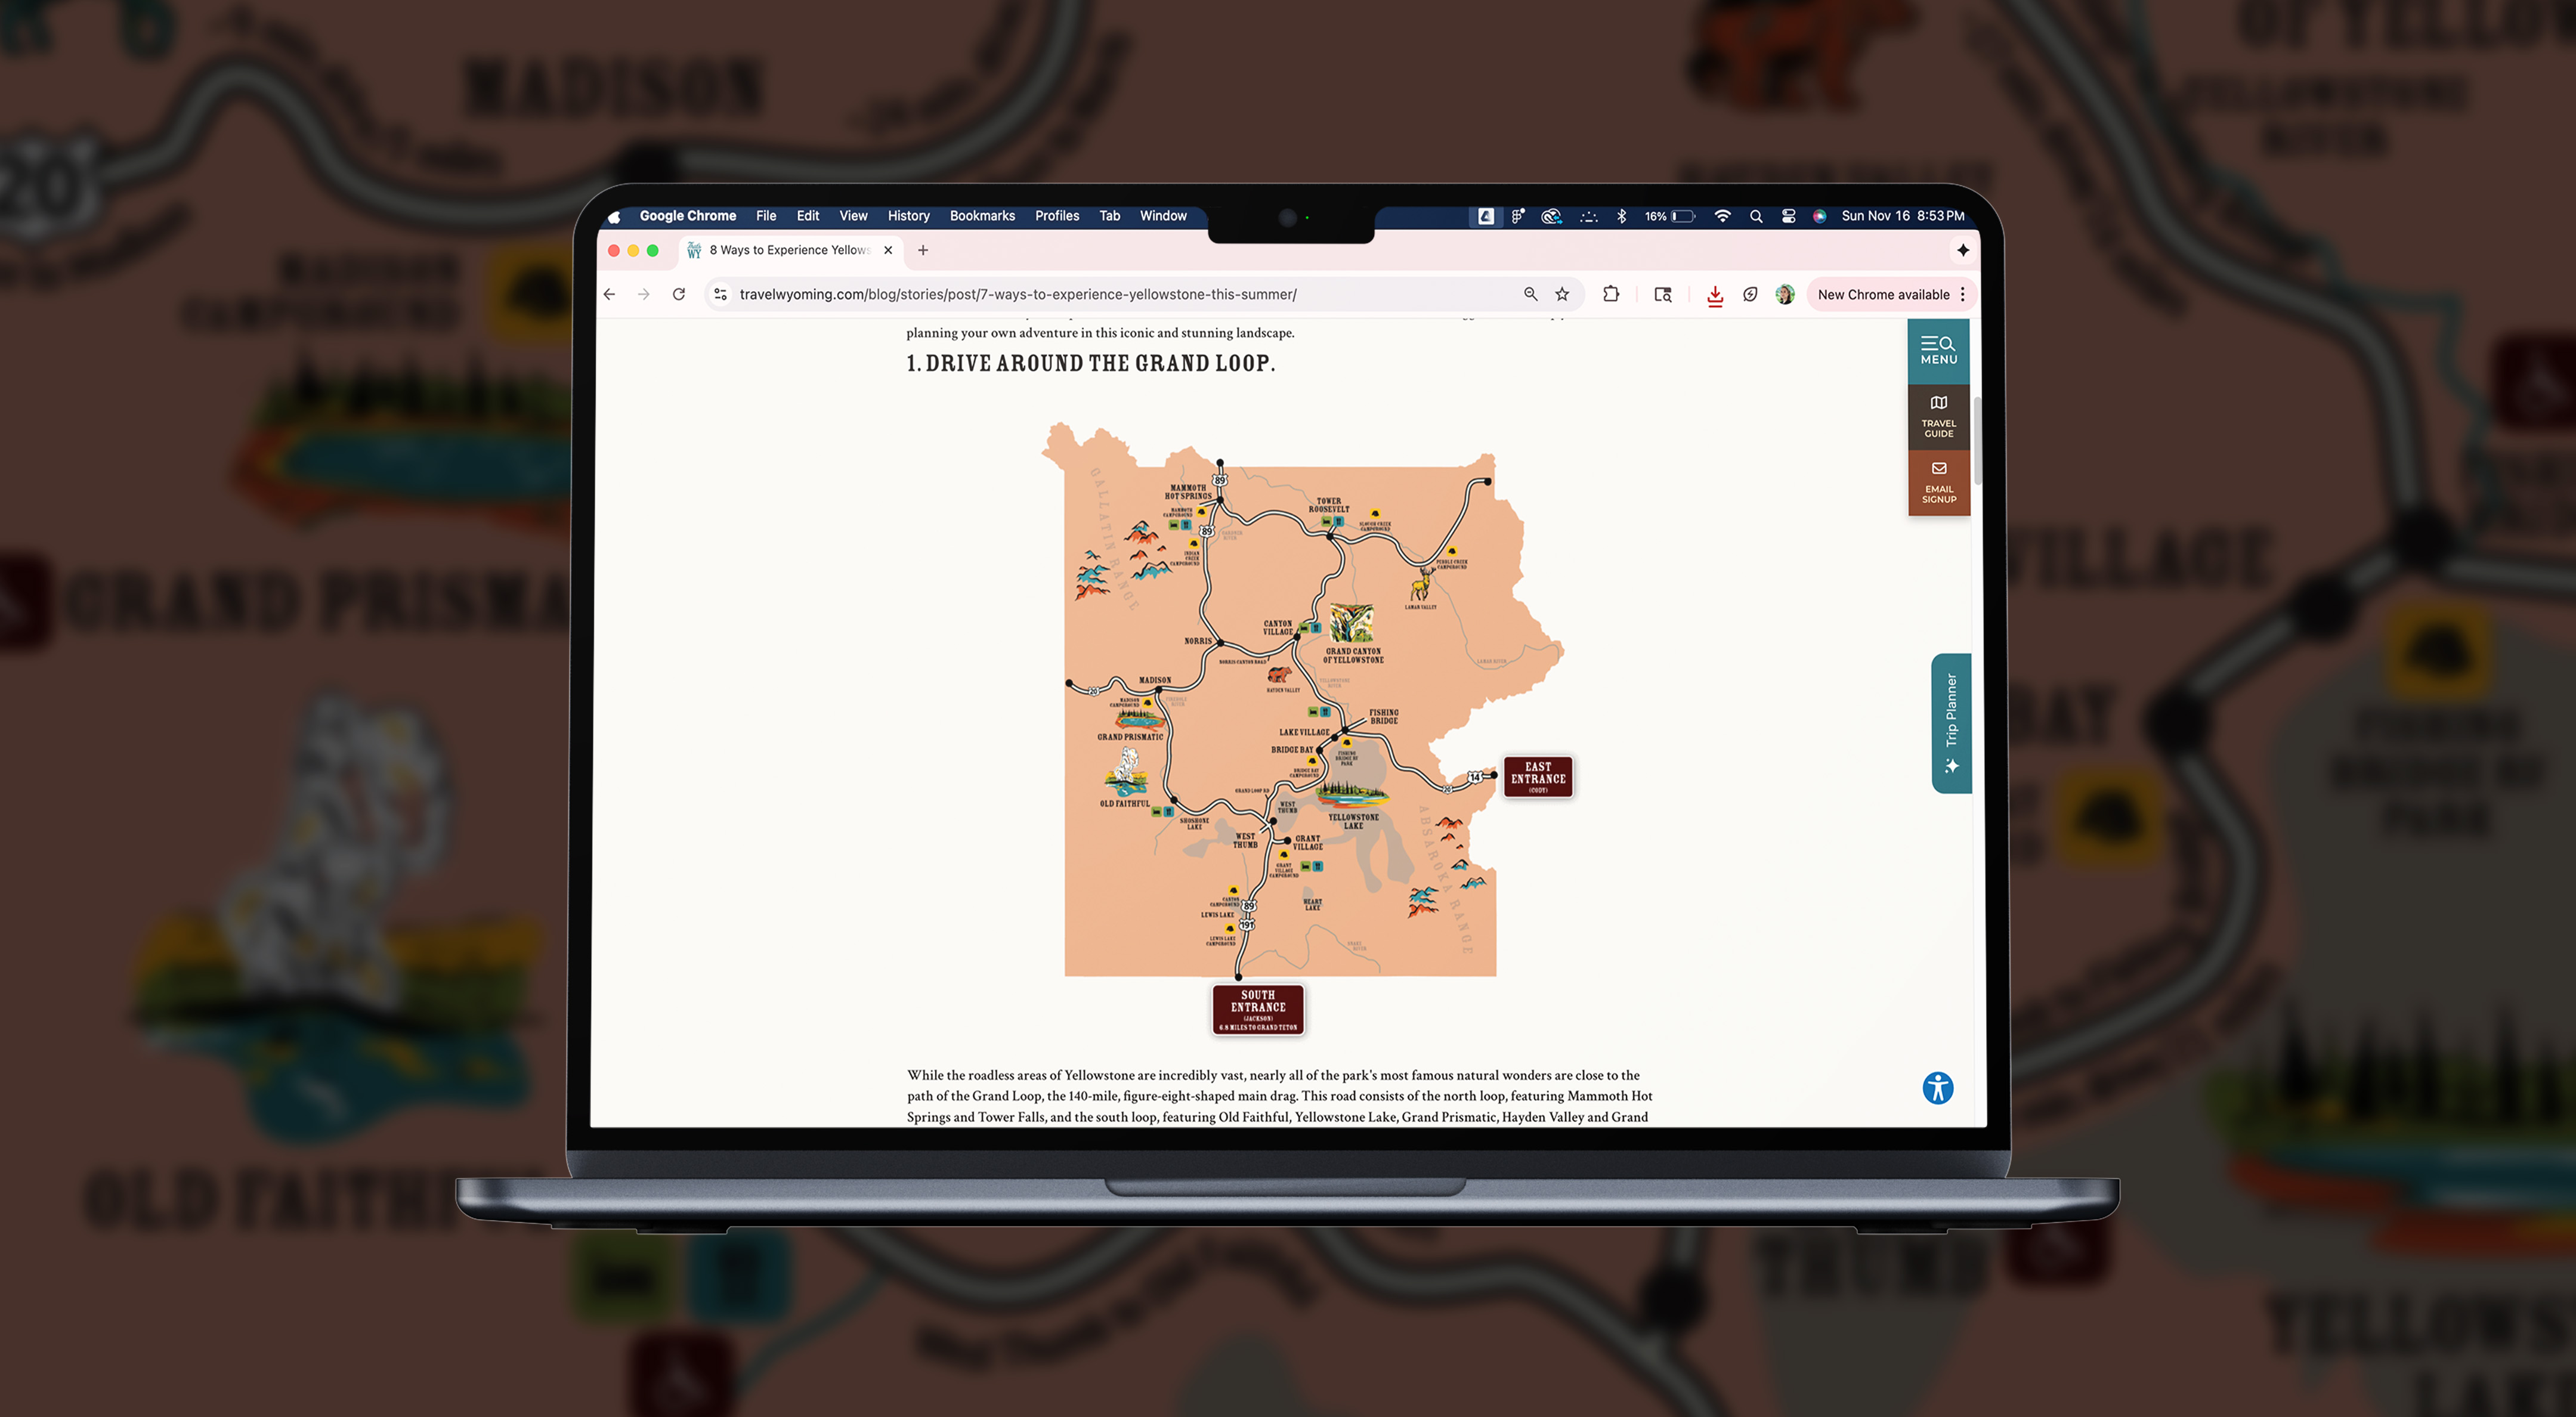Click the East Entrance map label

pyautogui.click(x=1538, y=777)
